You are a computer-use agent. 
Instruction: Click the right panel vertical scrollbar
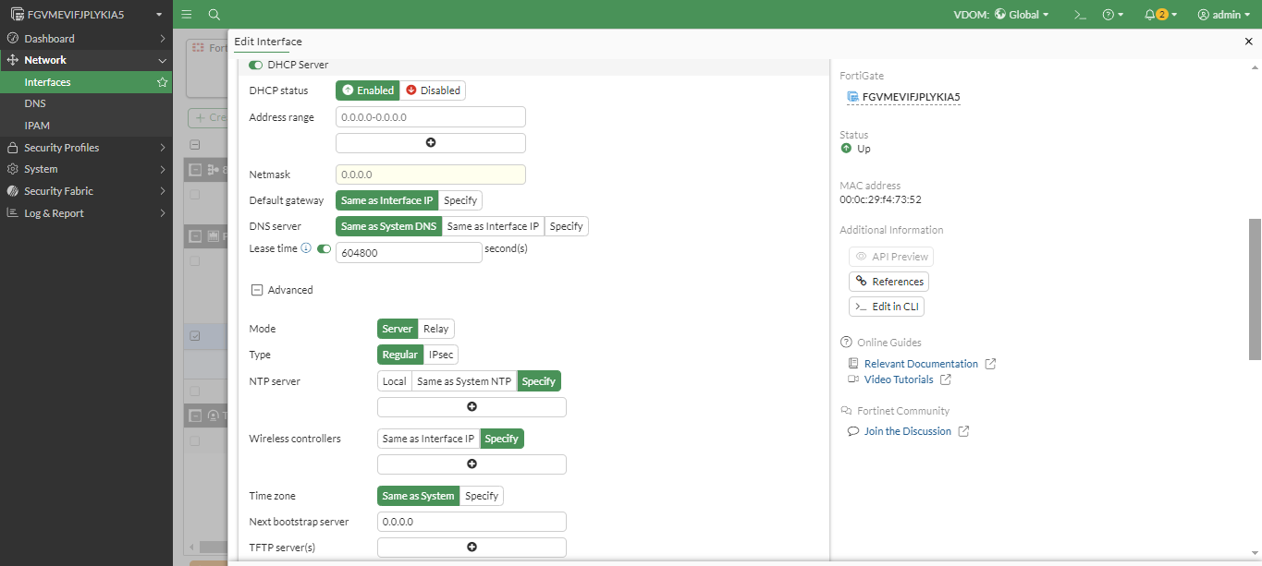(1255, 289)
